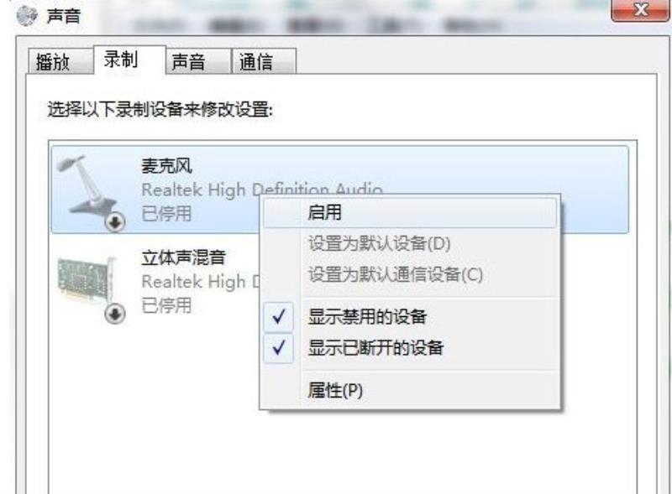Screen dimensions: 672x494
Task: Select the 麦克风 device row
Action: [x=339, y=190]
